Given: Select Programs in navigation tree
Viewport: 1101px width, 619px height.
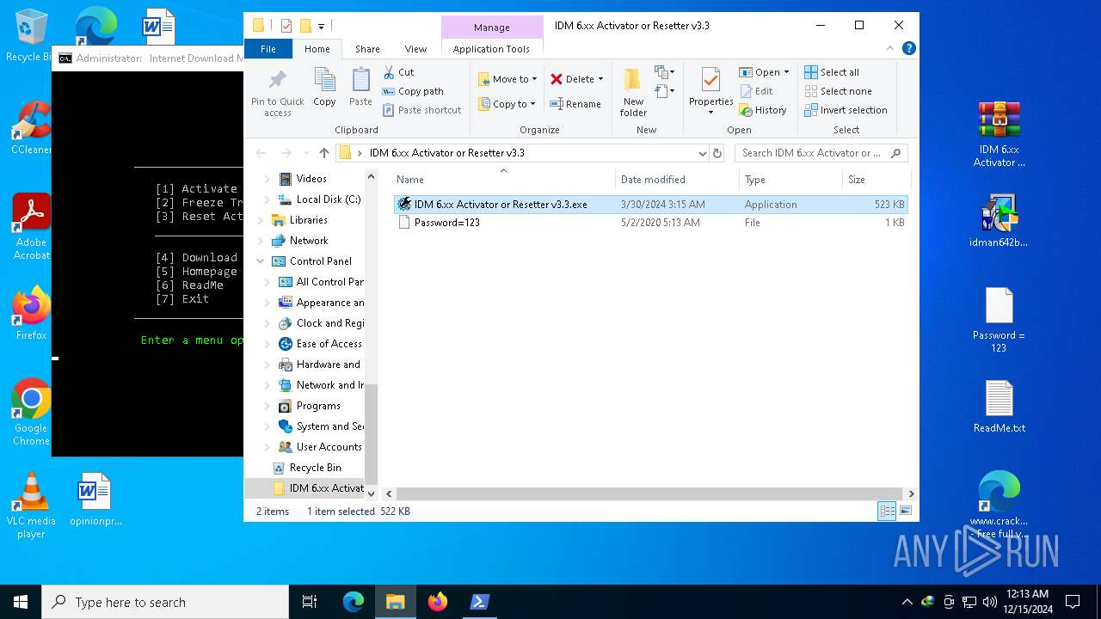Looking at the screenshot, I should (x=318, y=406).
